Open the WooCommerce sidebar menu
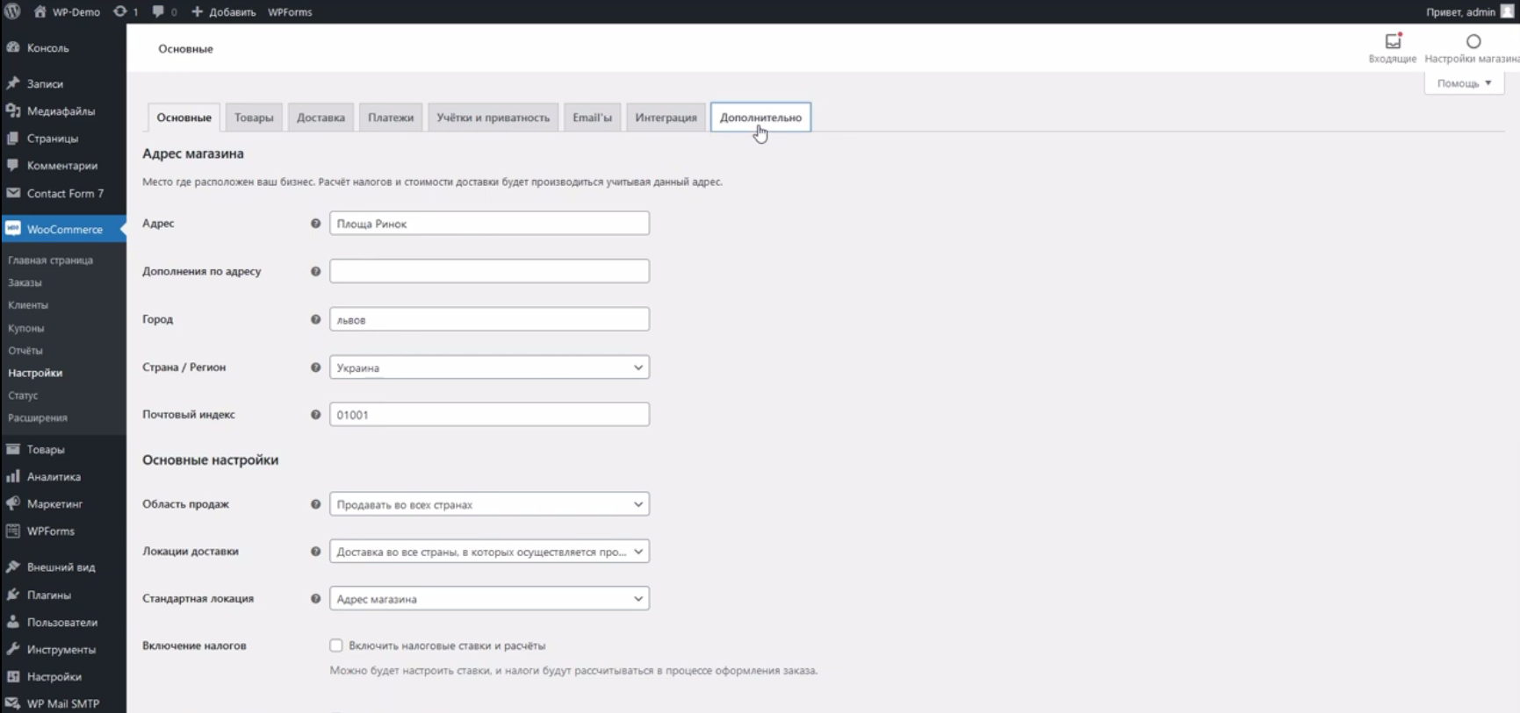 [63, 229]
